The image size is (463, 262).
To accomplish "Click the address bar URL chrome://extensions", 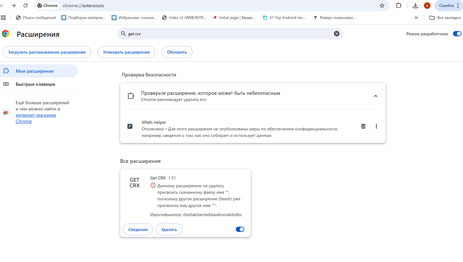I will (x=83, y=6).
